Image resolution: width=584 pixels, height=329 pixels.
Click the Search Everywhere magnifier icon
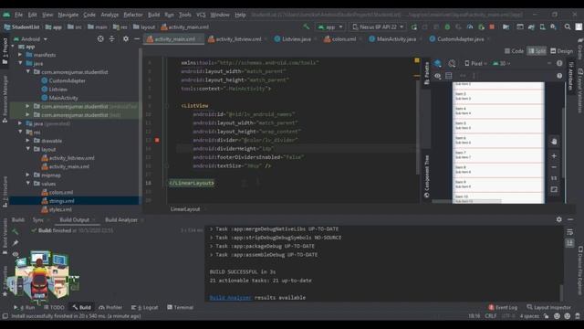(x=568, y=27)
